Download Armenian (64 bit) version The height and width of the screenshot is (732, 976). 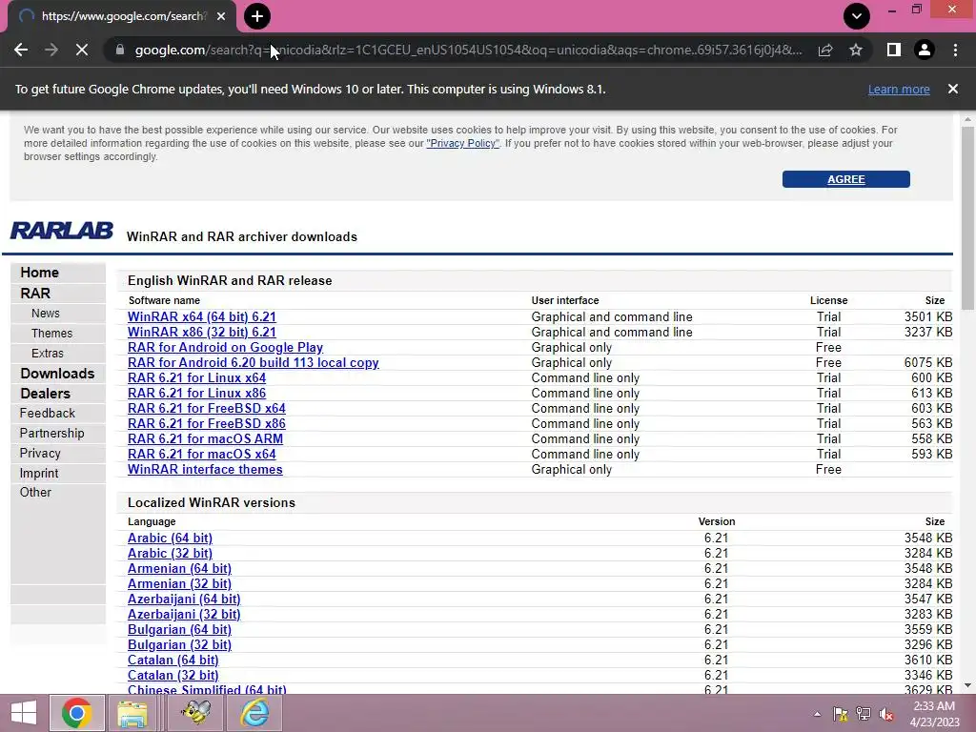pyautogui.click(x=179, y=568)
